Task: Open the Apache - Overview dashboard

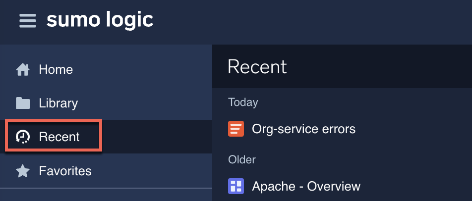Action: click(306, 187)
